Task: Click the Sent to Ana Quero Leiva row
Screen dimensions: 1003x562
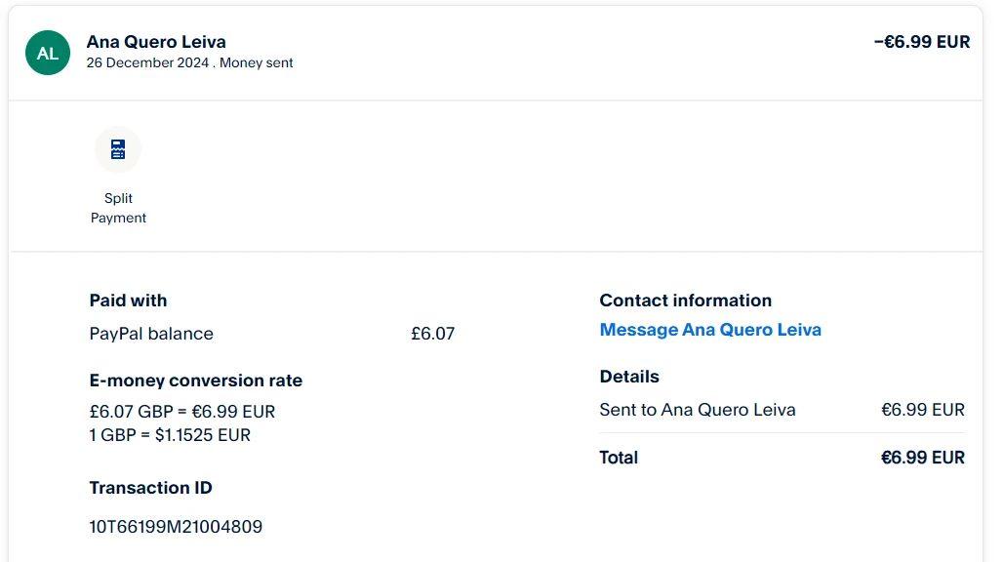Action: click(x=698, y=410)
